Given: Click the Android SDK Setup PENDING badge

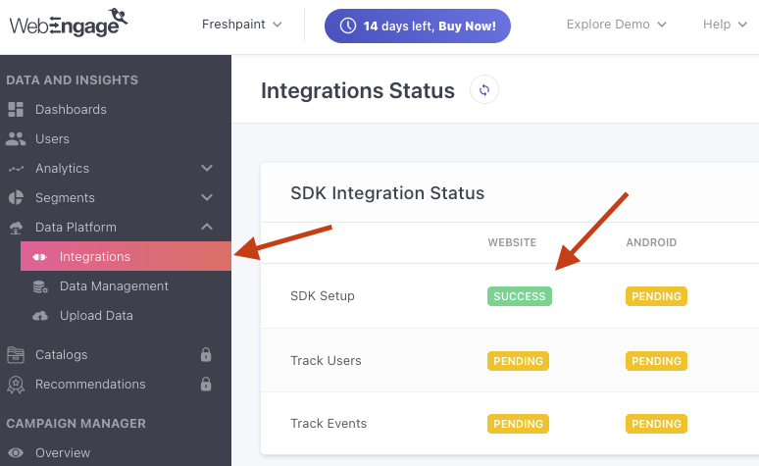Looking at the screenshot, I should (x=656, y=296).
